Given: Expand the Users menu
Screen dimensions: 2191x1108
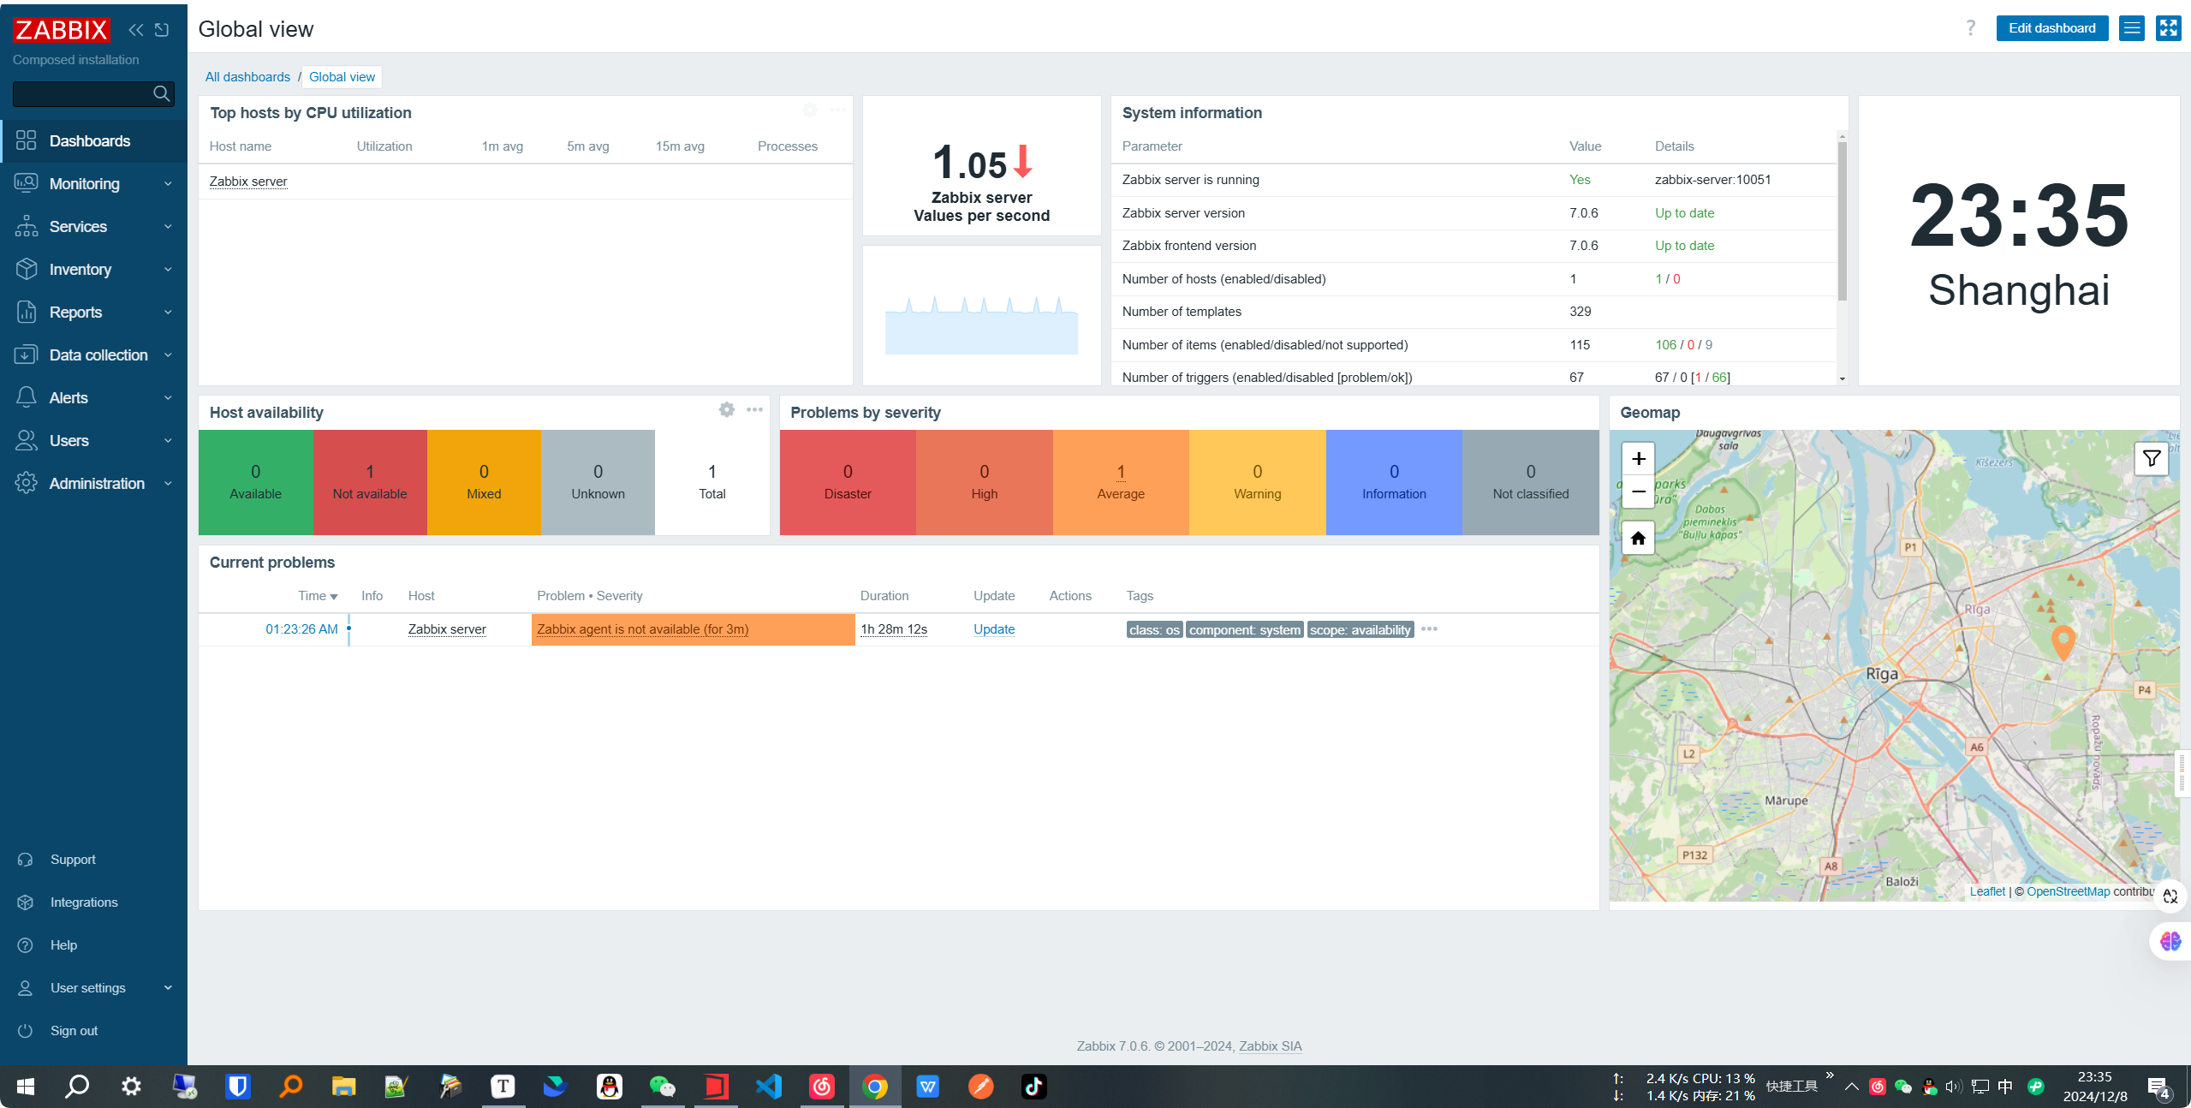Looking at the screenshot, I should coord(94,441).
